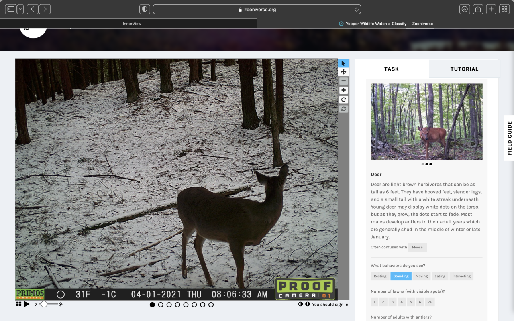Choose 1 for number of fawns
Screen dimensions: 514x321
pos(375,302)
